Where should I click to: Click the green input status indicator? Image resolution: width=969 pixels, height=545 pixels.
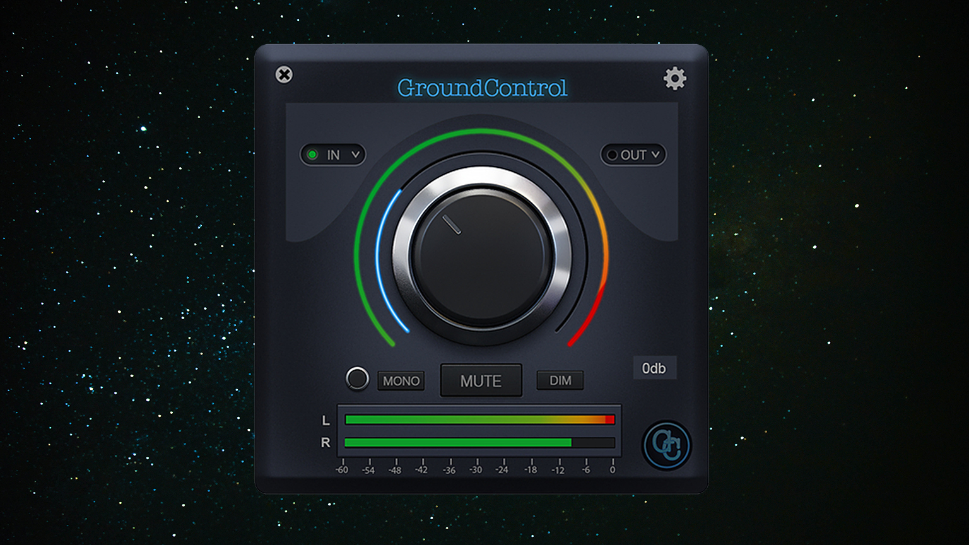point(314,155)
